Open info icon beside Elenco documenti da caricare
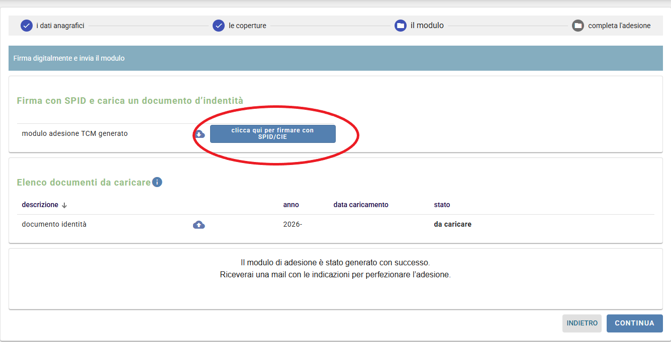Viewport: 671px width, 342px height. 157,182
